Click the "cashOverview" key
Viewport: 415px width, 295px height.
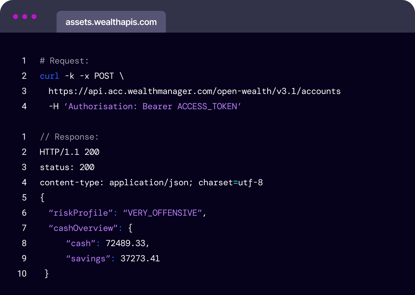coord(83,228)
